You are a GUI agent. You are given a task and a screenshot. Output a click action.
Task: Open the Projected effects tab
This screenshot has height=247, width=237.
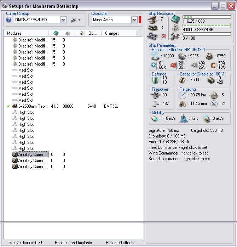(x=120, y=243)
